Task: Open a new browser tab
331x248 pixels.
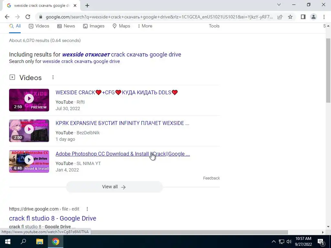Action: (87, 6)
